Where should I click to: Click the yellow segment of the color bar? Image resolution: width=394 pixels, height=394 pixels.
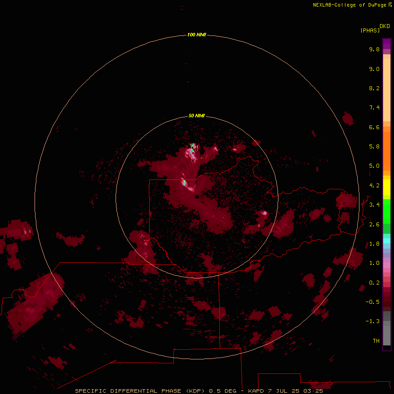click(387, 187)
